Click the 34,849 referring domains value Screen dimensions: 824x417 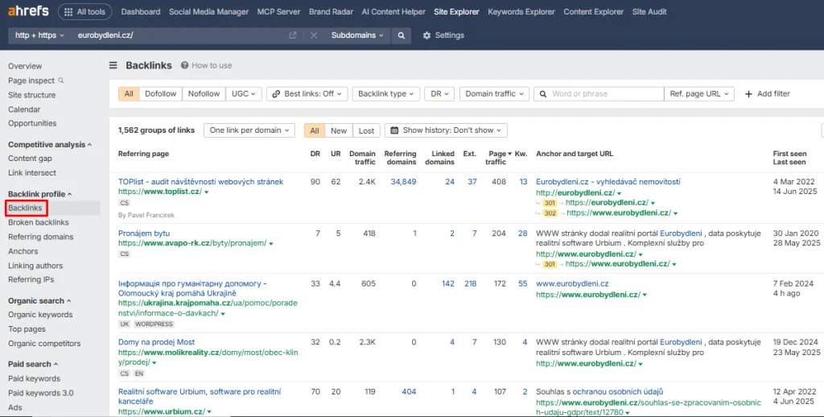(x=403, y=182)
